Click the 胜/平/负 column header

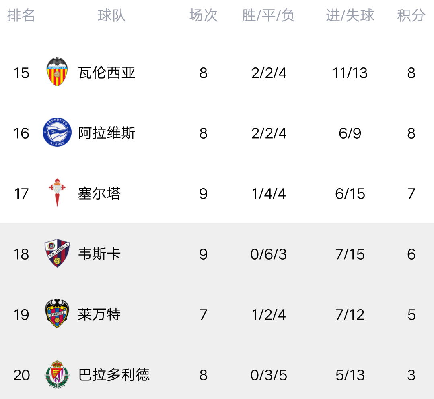268,15
